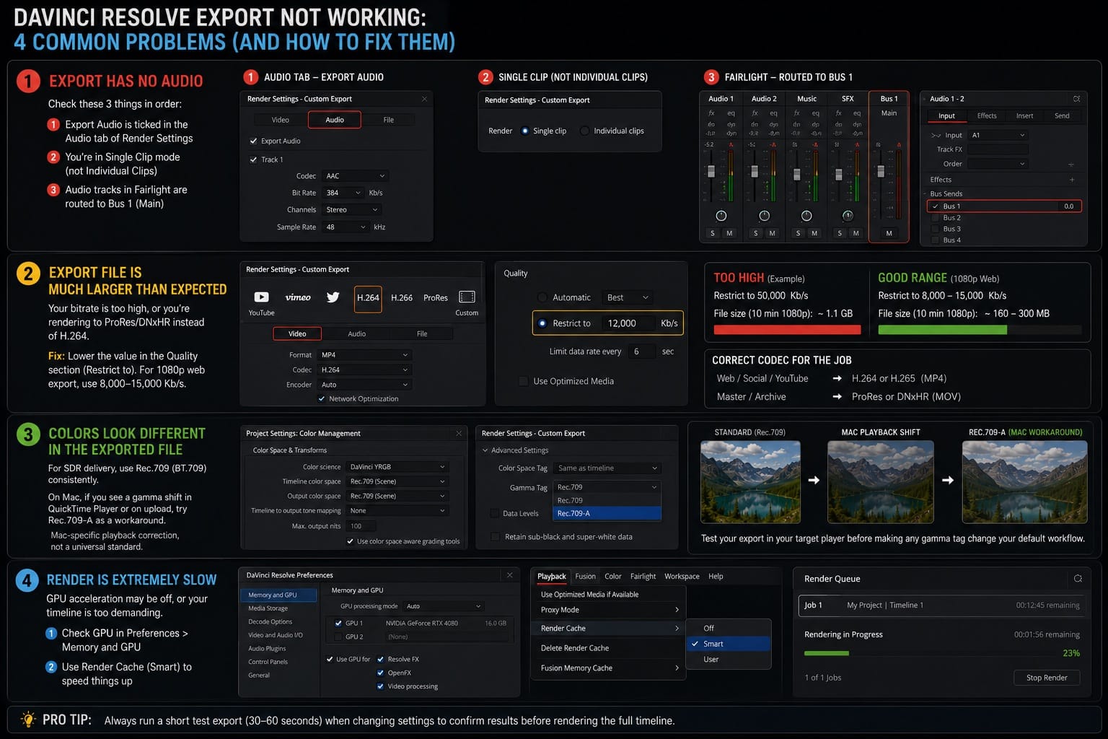Mute the Bus 1 main channel

click(x=889, y=233)
